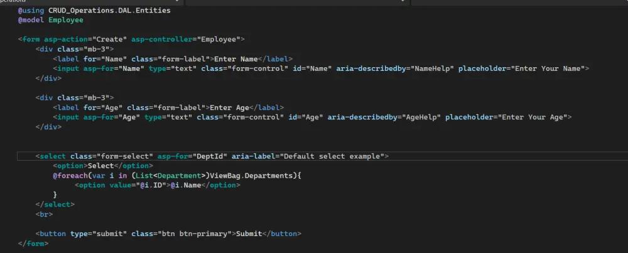Click the Employee type after @model
Screen dimensions: 628x253
[x=66, y=20]
